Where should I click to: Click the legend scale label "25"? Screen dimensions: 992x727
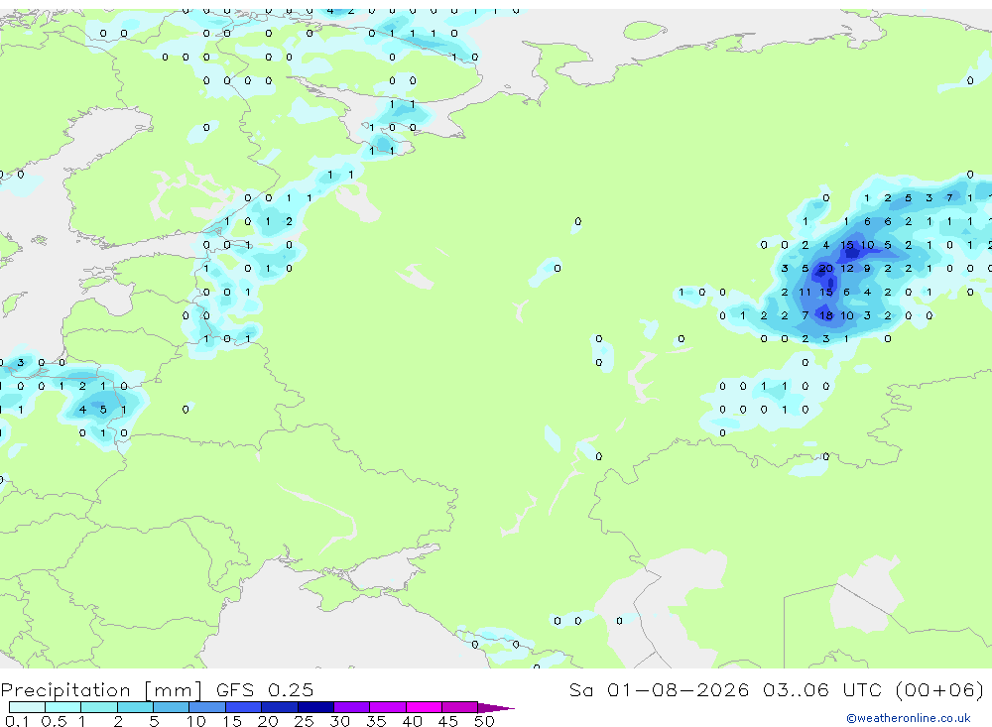click(x=304, y=721)
